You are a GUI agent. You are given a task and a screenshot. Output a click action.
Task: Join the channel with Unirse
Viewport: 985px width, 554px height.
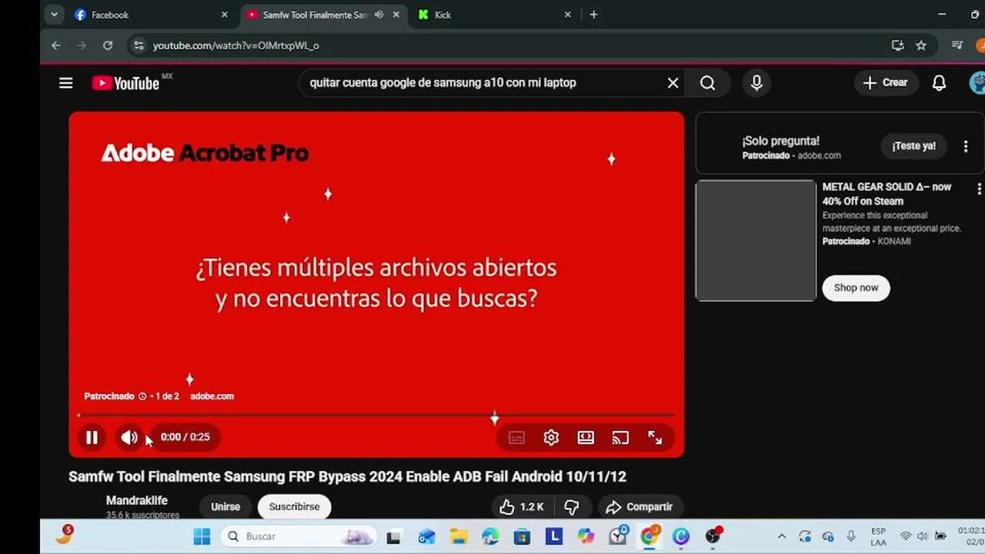tap(225, 507)
